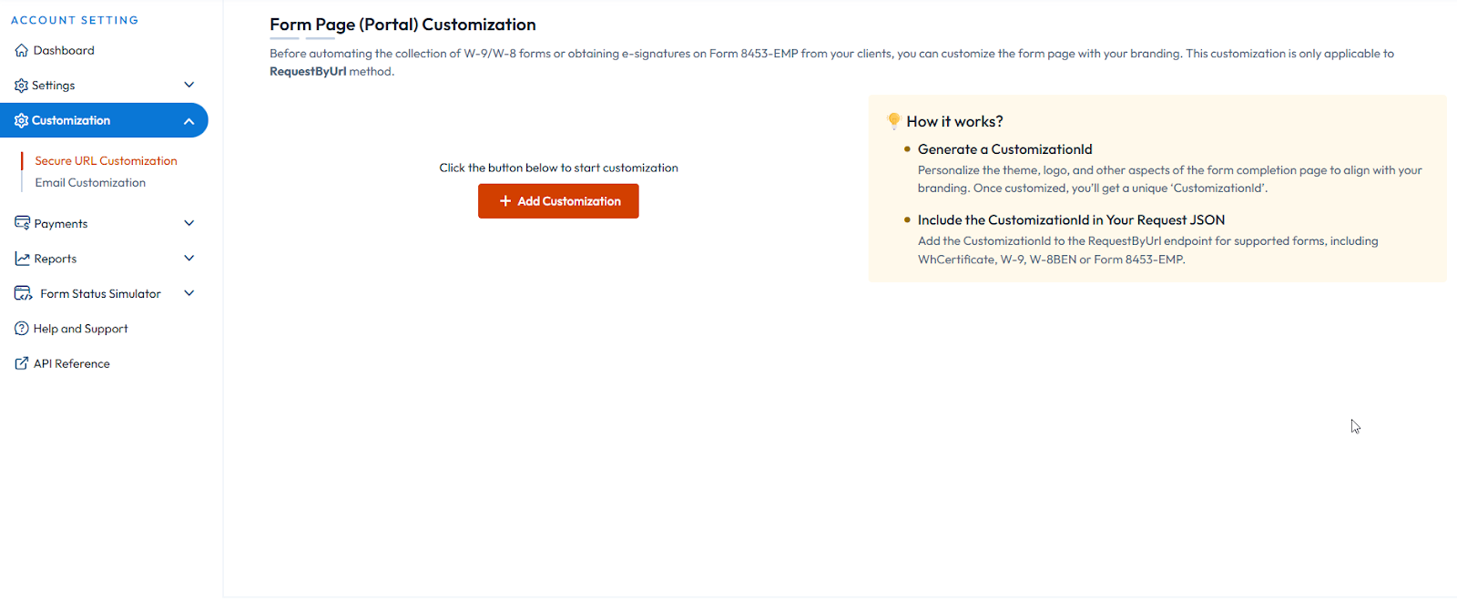
Task: Expand the Reports menu chevron
Action: coord(189,258)
